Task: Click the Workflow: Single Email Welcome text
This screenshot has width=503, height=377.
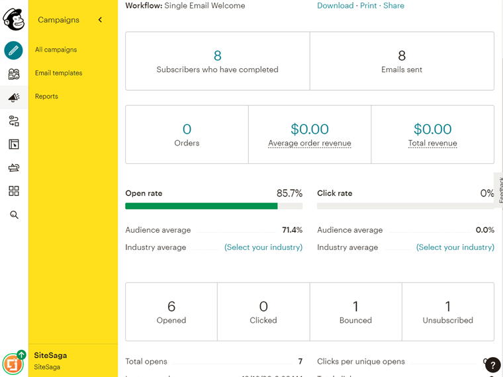Action: tap(185, 5)
